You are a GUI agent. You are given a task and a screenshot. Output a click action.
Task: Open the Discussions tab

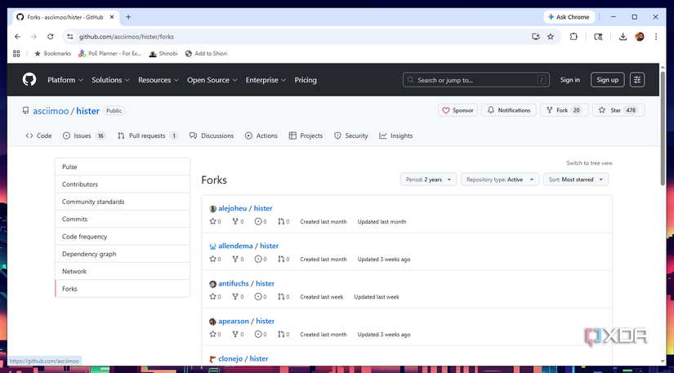(212, 135)
